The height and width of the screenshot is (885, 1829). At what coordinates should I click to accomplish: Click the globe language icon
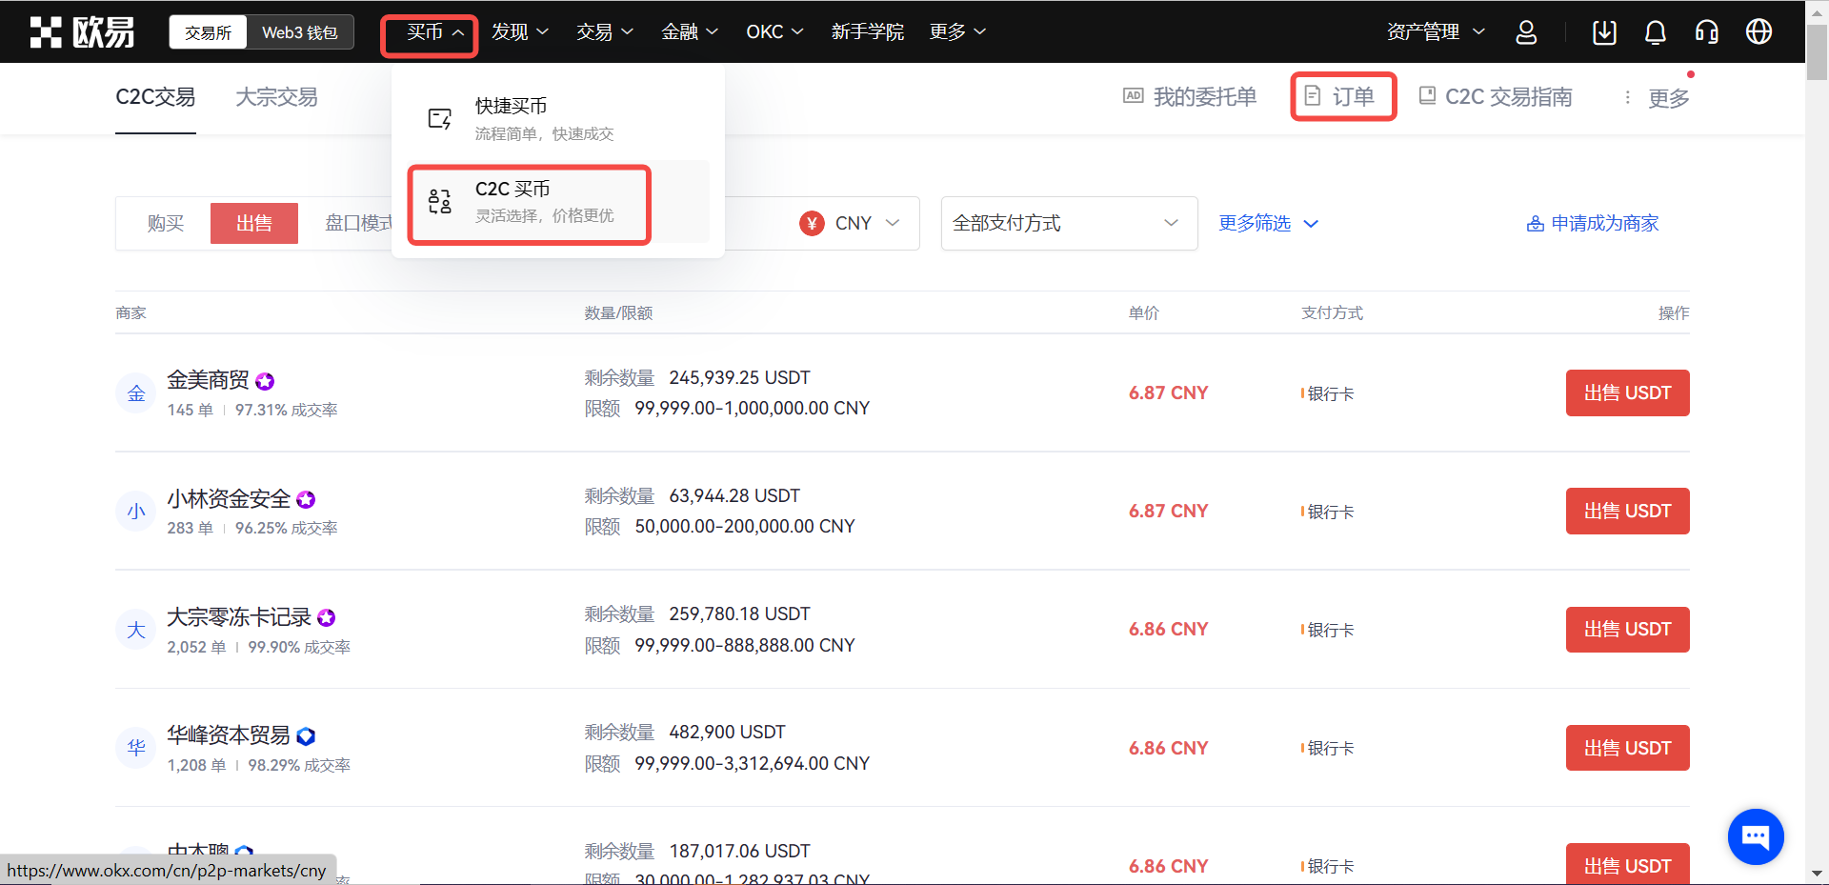1759,32
